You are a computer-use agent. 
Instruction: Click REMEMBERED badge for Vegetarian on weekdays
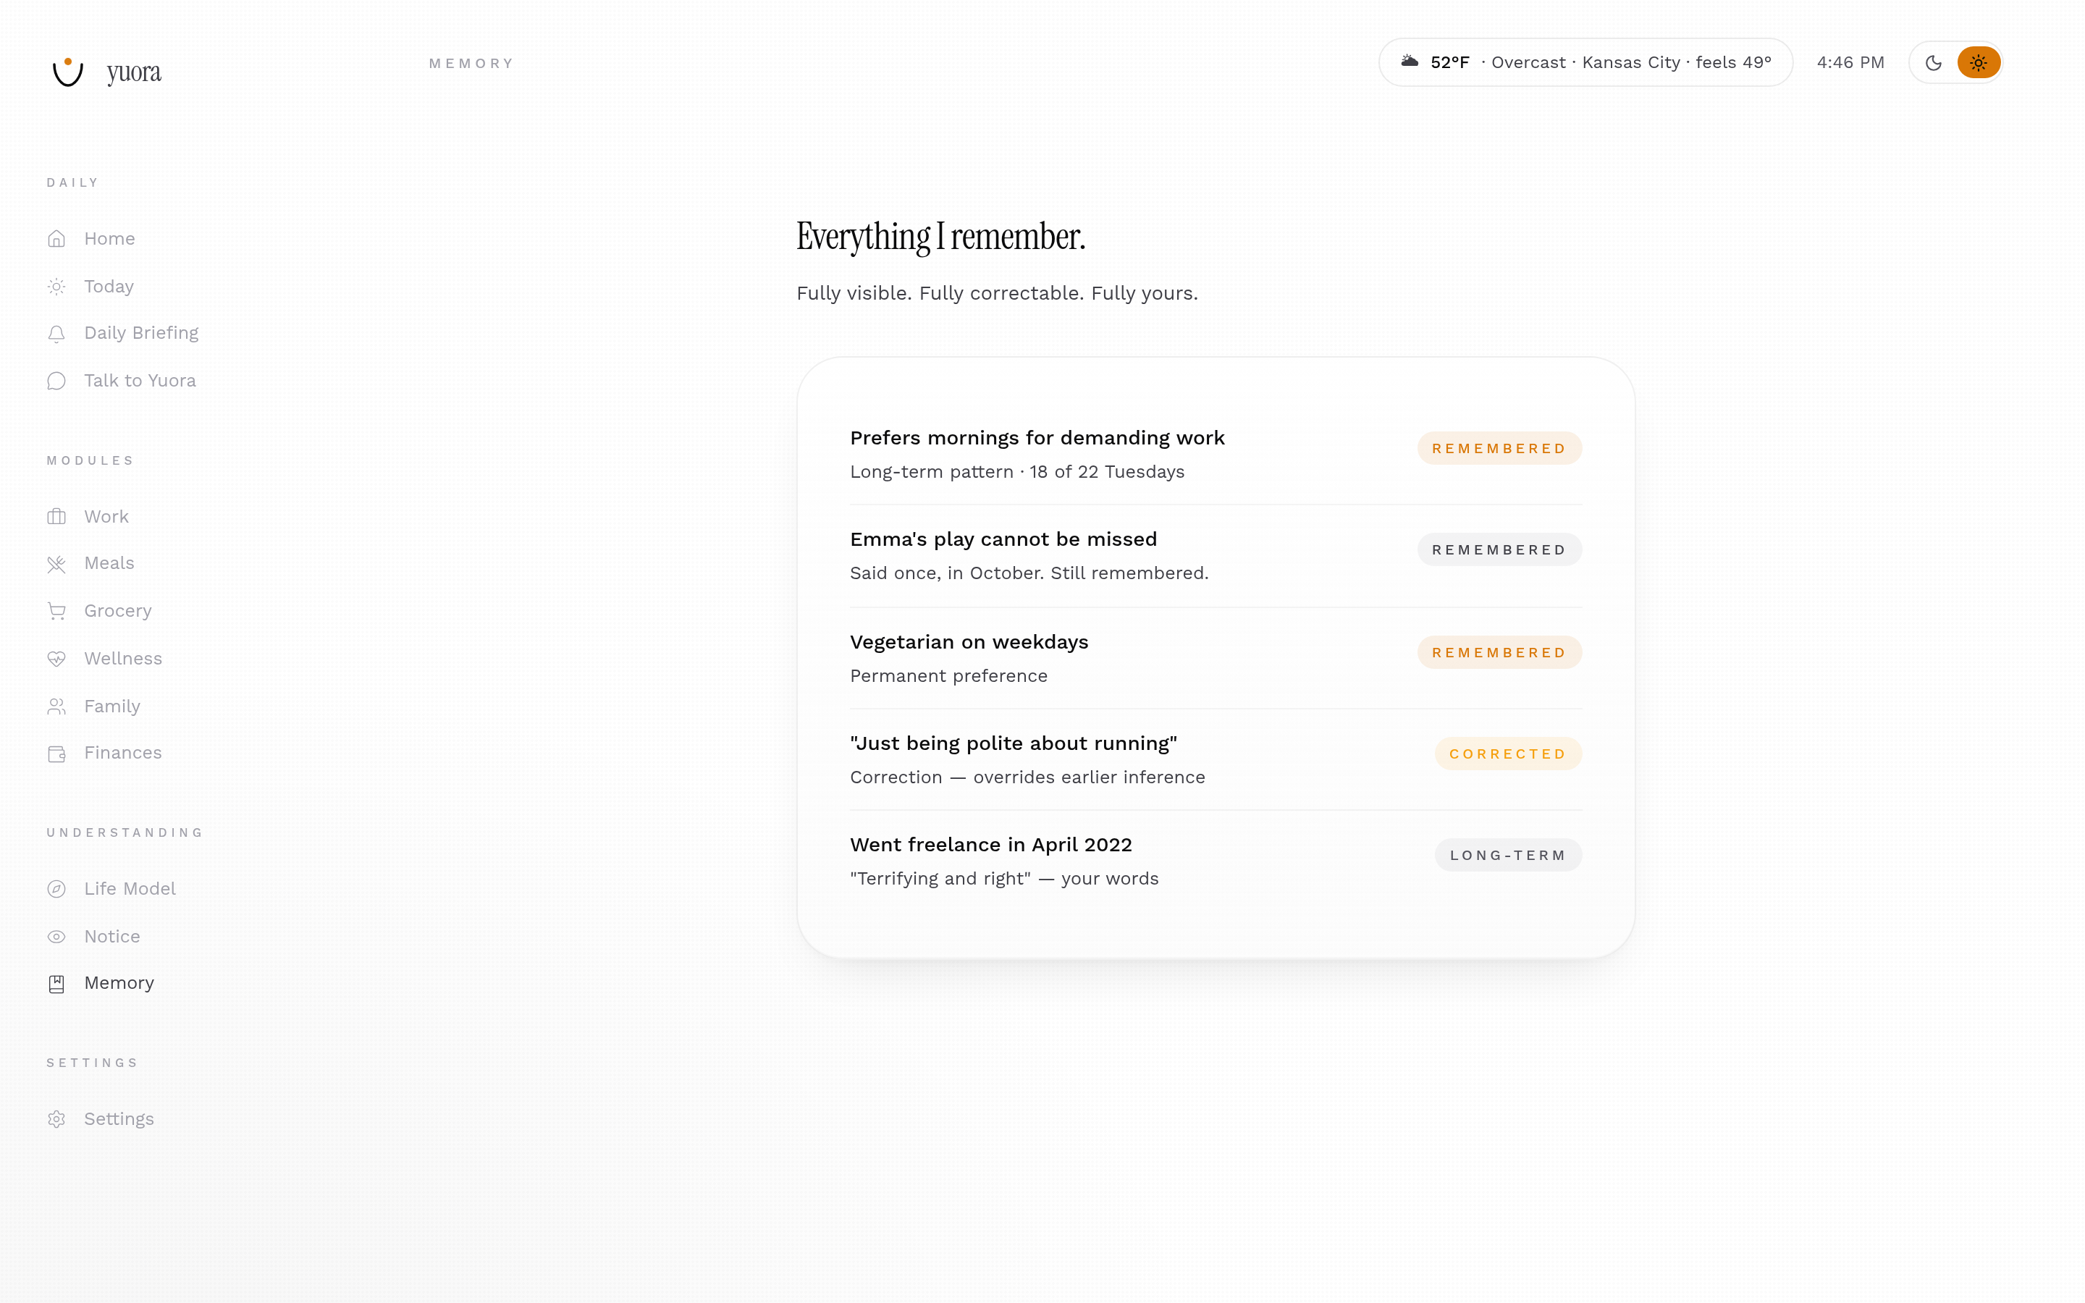(x=1499, y=652)
